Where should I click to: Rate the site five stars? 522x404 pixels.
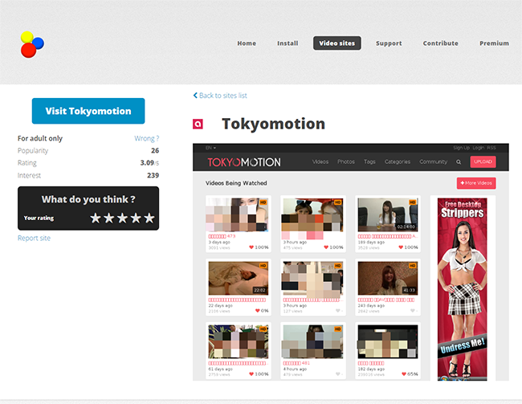click(149, 218)
